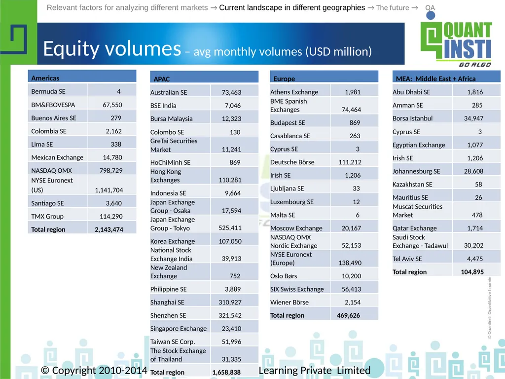Click the 'Equity volumes' slide title
The width and height of the screenshot is (505, 379).
pyautogui.click(x=112, y=49)
